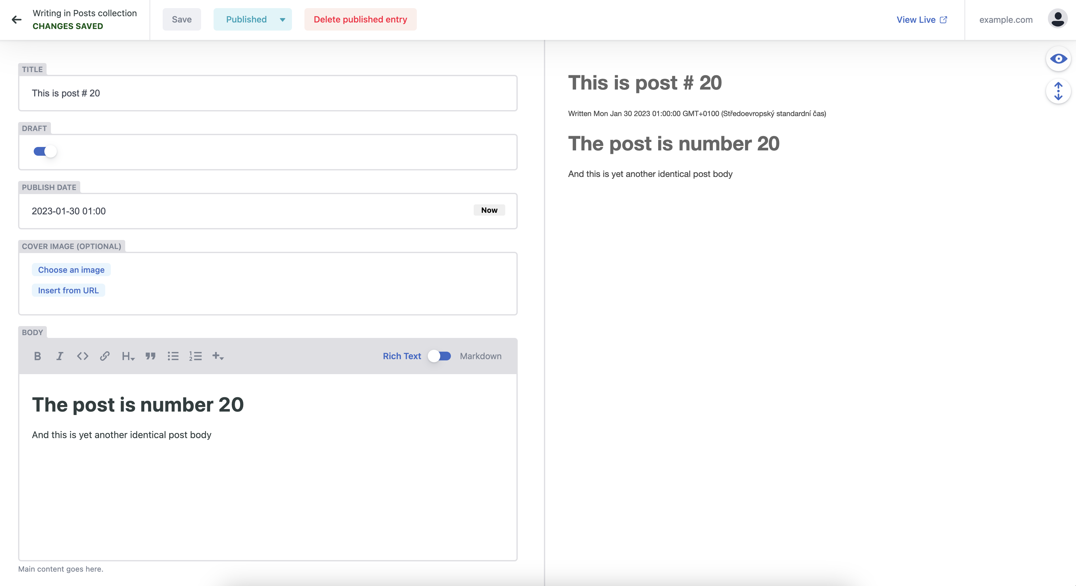1076x586 pixels.
Task: Select the Rich Text mode label
Action: [x=402, y=356]
